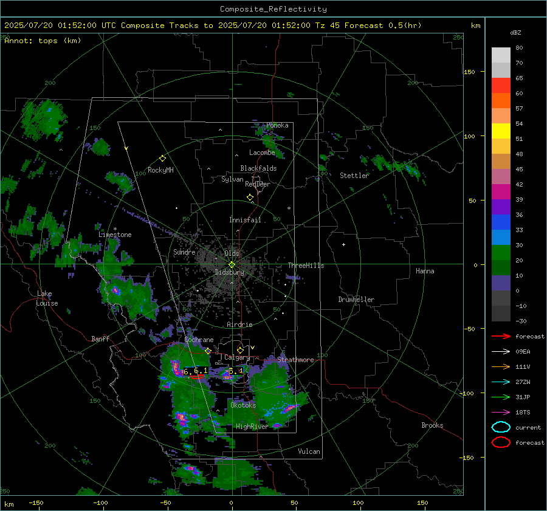
Task: Click the 'Forecast 0.5(hr)' header text
Action: coord(383,26)
